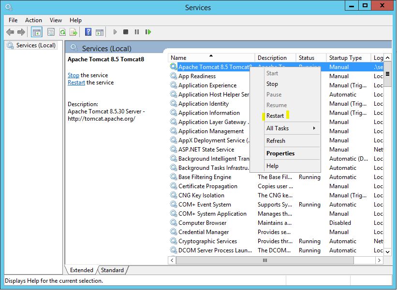397x290 pixels.
Task: Click the horizontal scrollbar left arrow
Action: coord(172,260)
